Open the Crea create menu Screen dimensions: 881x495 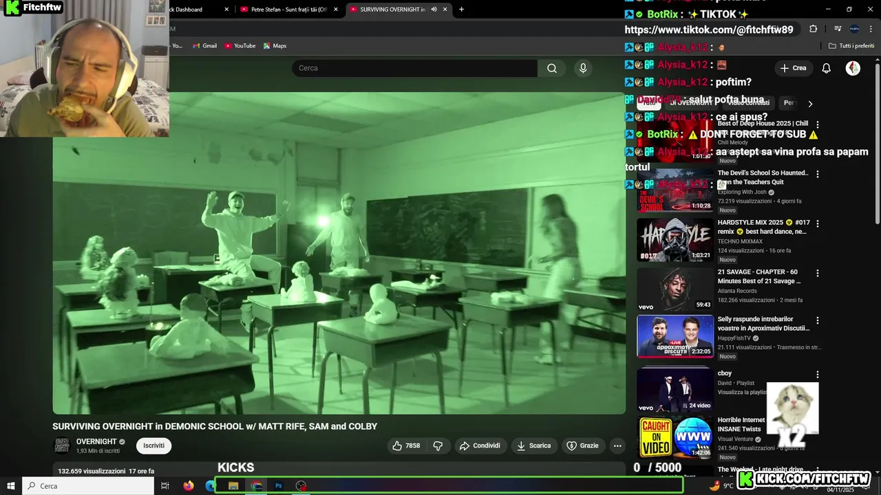point(793,68)
